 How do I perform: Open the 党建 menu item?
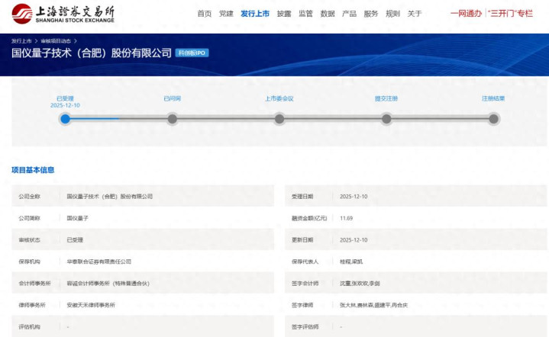(x=226, y=14)
